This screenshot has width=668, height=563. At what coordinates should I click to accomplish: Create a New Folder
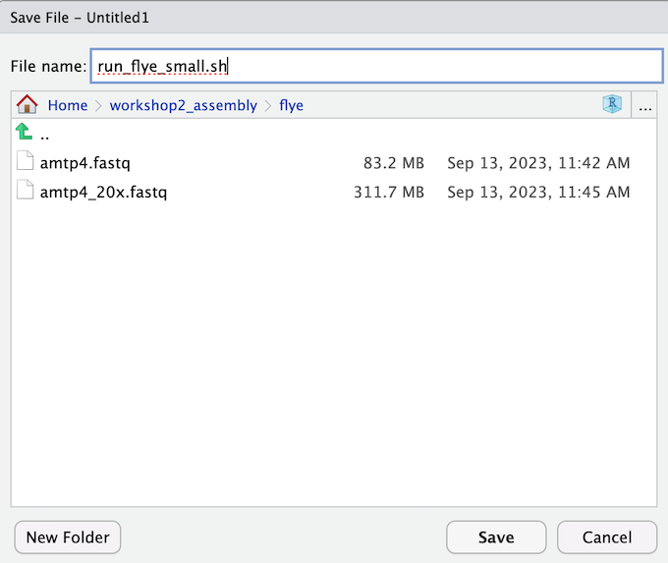[x=68, y=537]
